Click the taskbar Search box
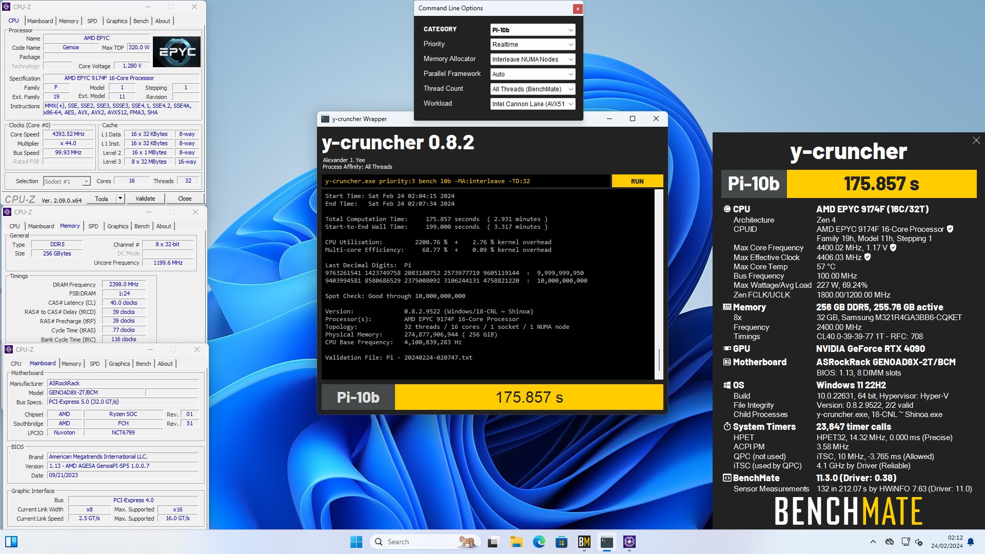Viewport: 985px width, 554px height. point(425,542)
